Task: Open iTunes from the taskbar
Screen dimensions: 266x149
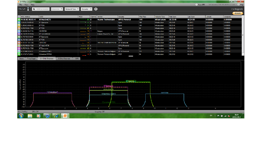Action: tap(47, 116)
